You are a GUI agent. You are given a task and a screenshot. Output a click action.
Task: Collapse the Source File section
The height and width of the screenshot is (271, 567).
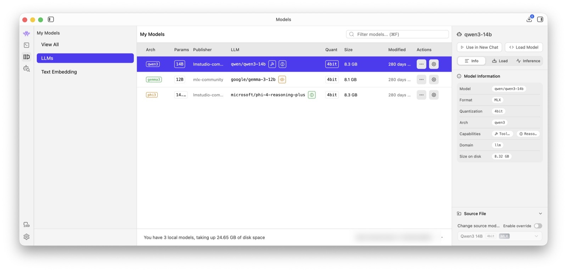[540, 214]
